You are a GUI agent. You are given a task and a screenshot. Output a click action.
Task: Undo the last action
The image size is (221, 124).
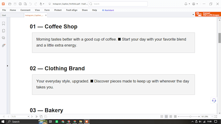tap(31, 4)
